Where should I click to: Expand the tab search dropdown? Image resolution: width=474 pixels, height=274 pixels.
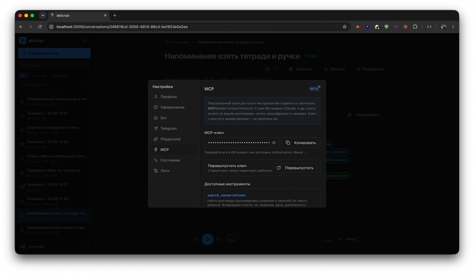tap(43, 16)
